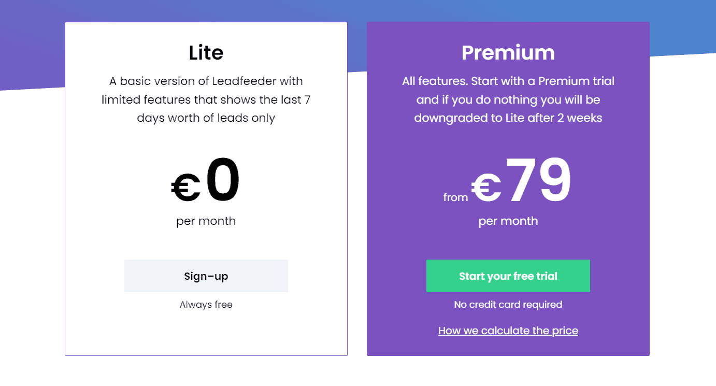Open the How we calculate the price link
Screen dimensions: 716x386
(x=508, y=331)
